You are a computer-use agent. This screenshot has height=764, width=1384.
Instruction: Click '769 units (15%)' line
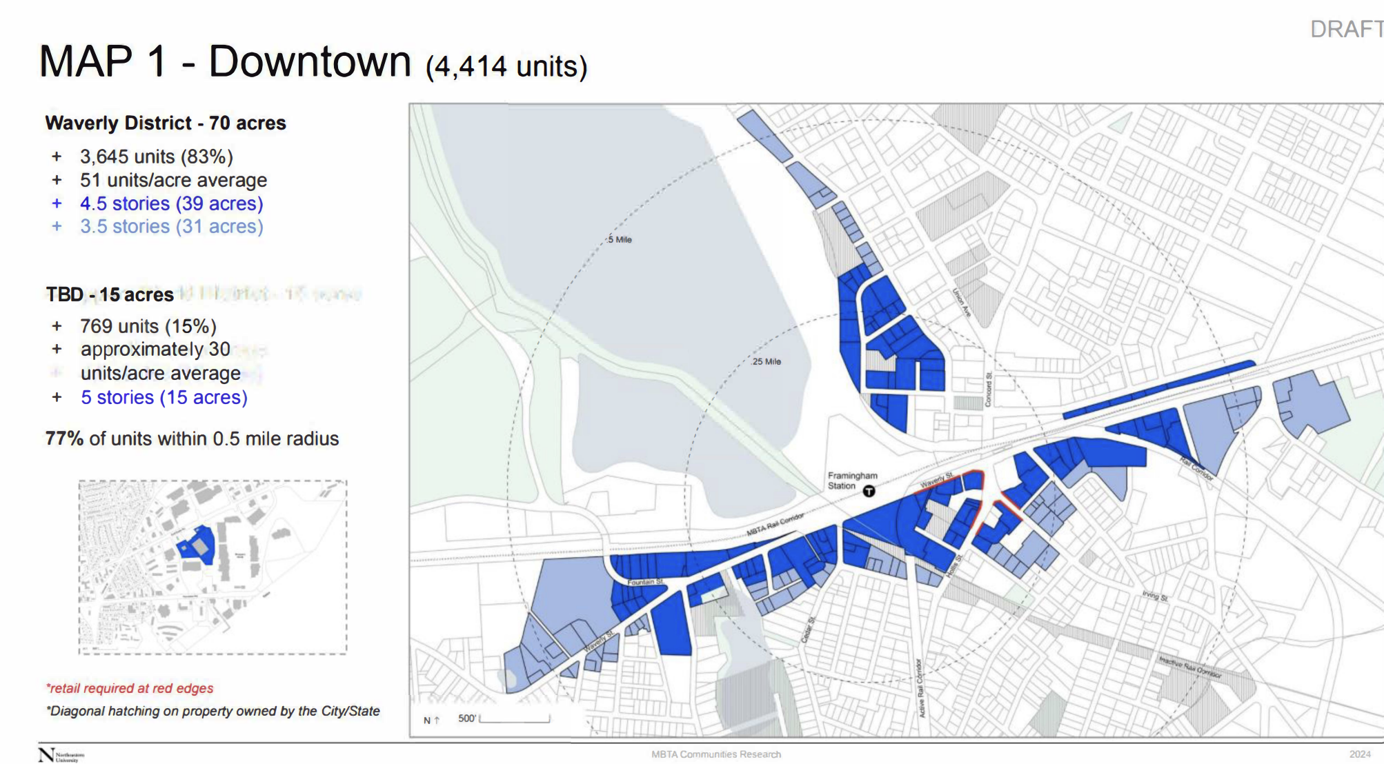tap(148, 325)
